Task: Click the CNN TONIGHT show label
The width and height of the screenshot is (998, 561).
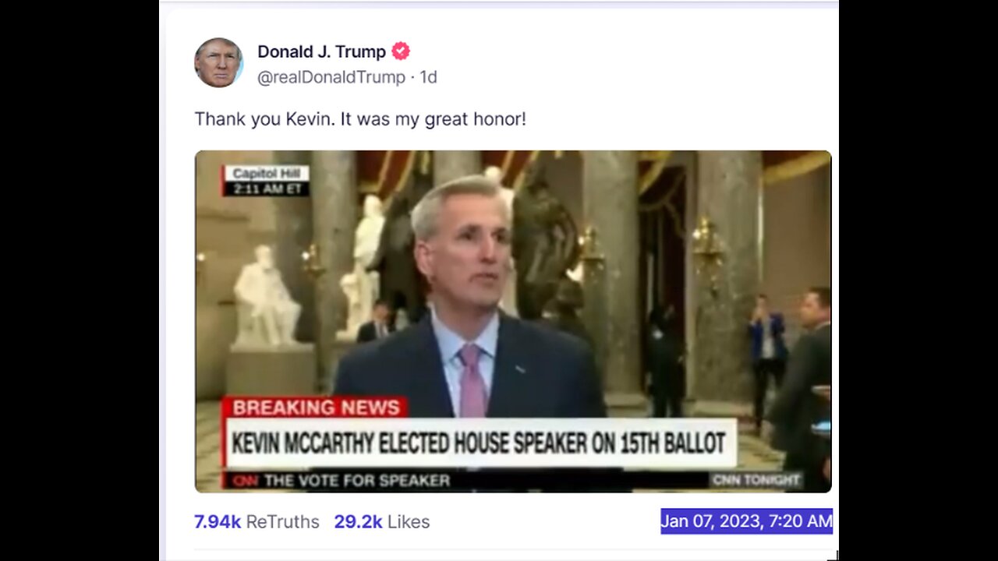Action: [x=756, y=480]
